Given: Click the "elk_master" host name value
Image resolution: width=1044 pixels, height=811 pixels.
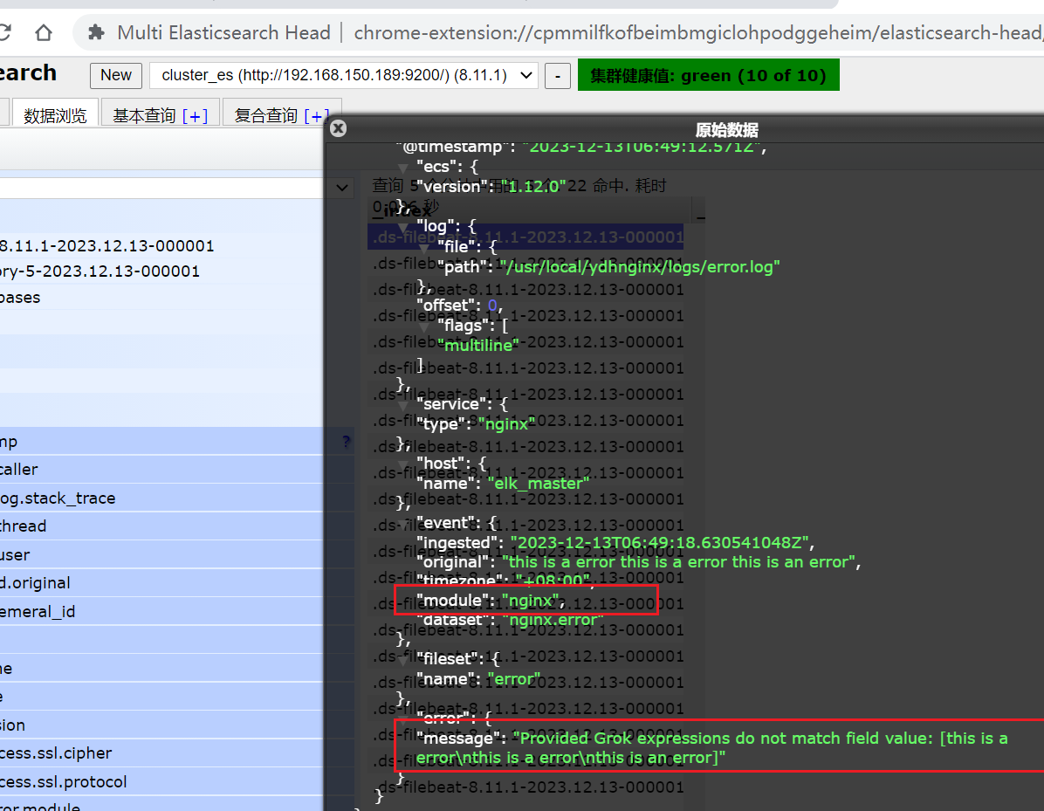Looking at the screenshot, I should (x=538, y=484).
